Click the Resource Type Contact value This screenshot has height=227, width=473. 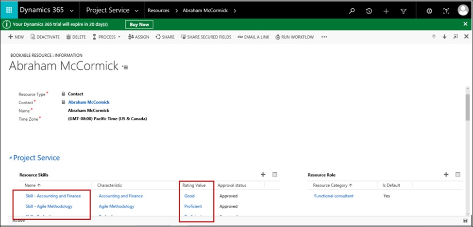pos(75,94)
